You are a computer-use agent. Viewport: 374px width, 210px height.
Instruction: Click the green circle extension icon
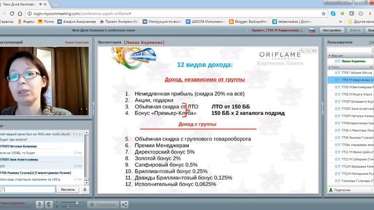342,13
